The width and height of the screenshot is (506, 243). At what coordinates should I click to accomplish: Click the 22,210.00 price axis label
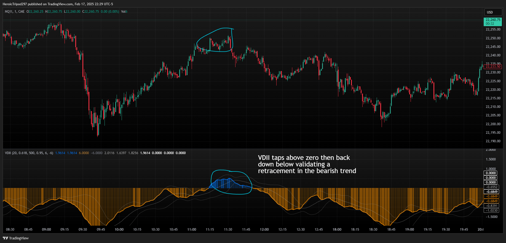[x=493, y=107]
